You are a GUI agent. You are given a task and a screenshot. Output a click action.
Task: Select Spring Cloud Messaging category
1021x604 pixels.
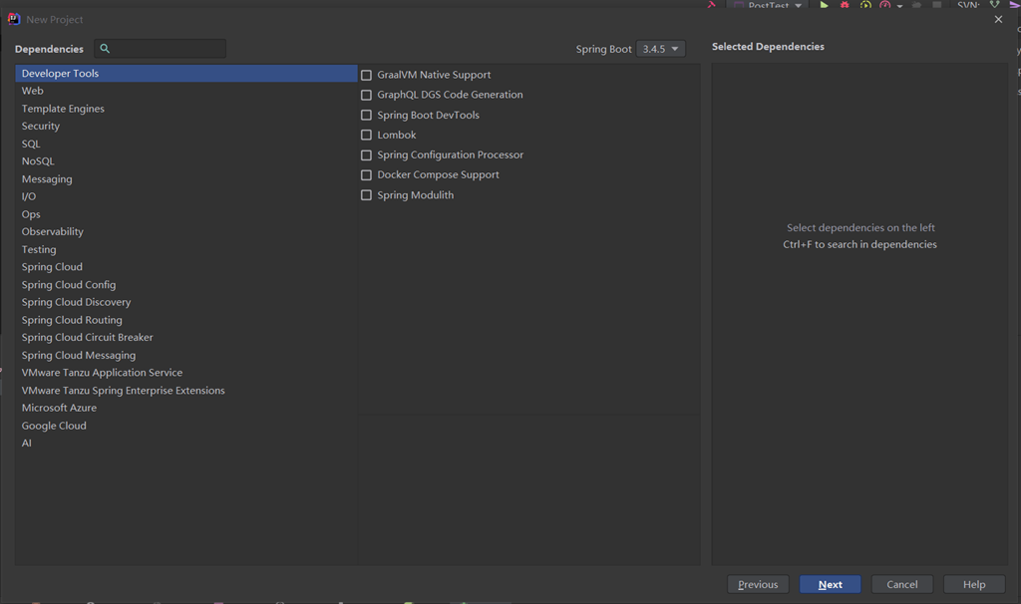[x=186, y=355]
